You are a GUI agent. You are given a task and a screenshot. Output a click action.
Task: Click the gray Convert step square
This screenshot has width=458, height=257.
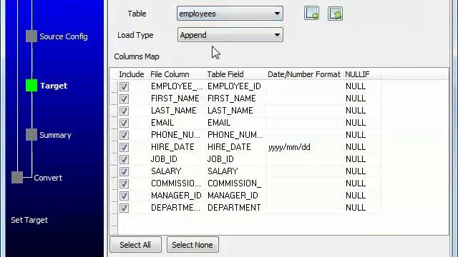[x=17, y=178]
